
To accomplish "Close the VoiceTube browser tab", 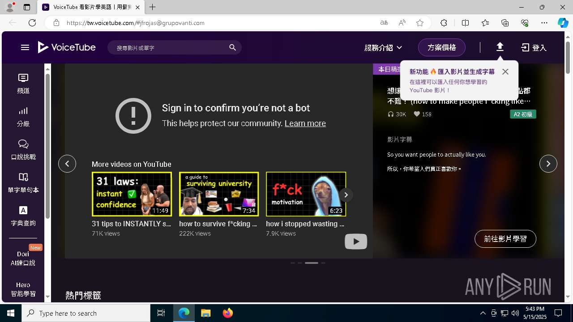I will click(138, 7).
